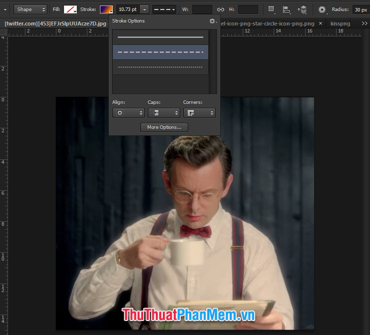Open the Align stroke dropdown
Viewport: 370px width, 335px height.
(x=128, y=113)
